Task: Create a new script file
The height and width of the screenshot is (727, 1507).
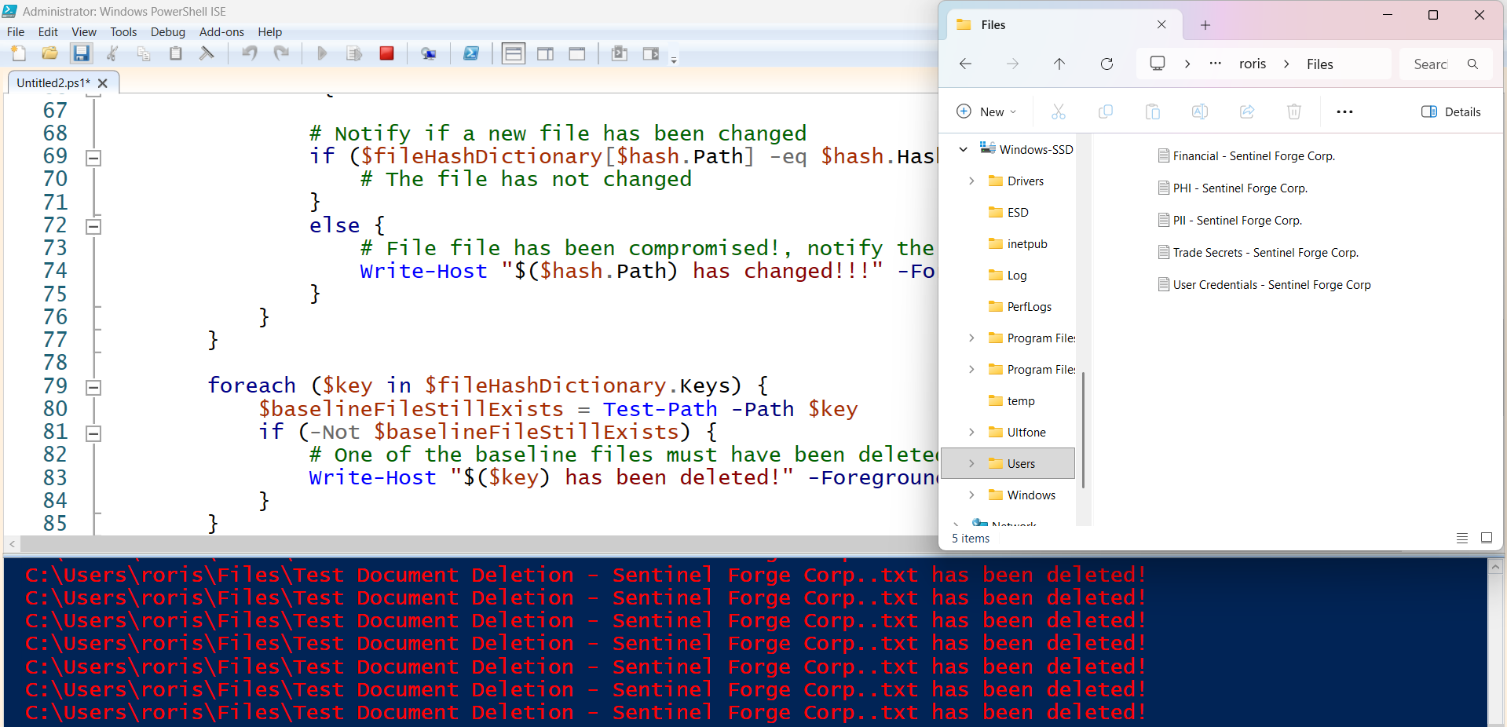Action: [x=19, y=53]
